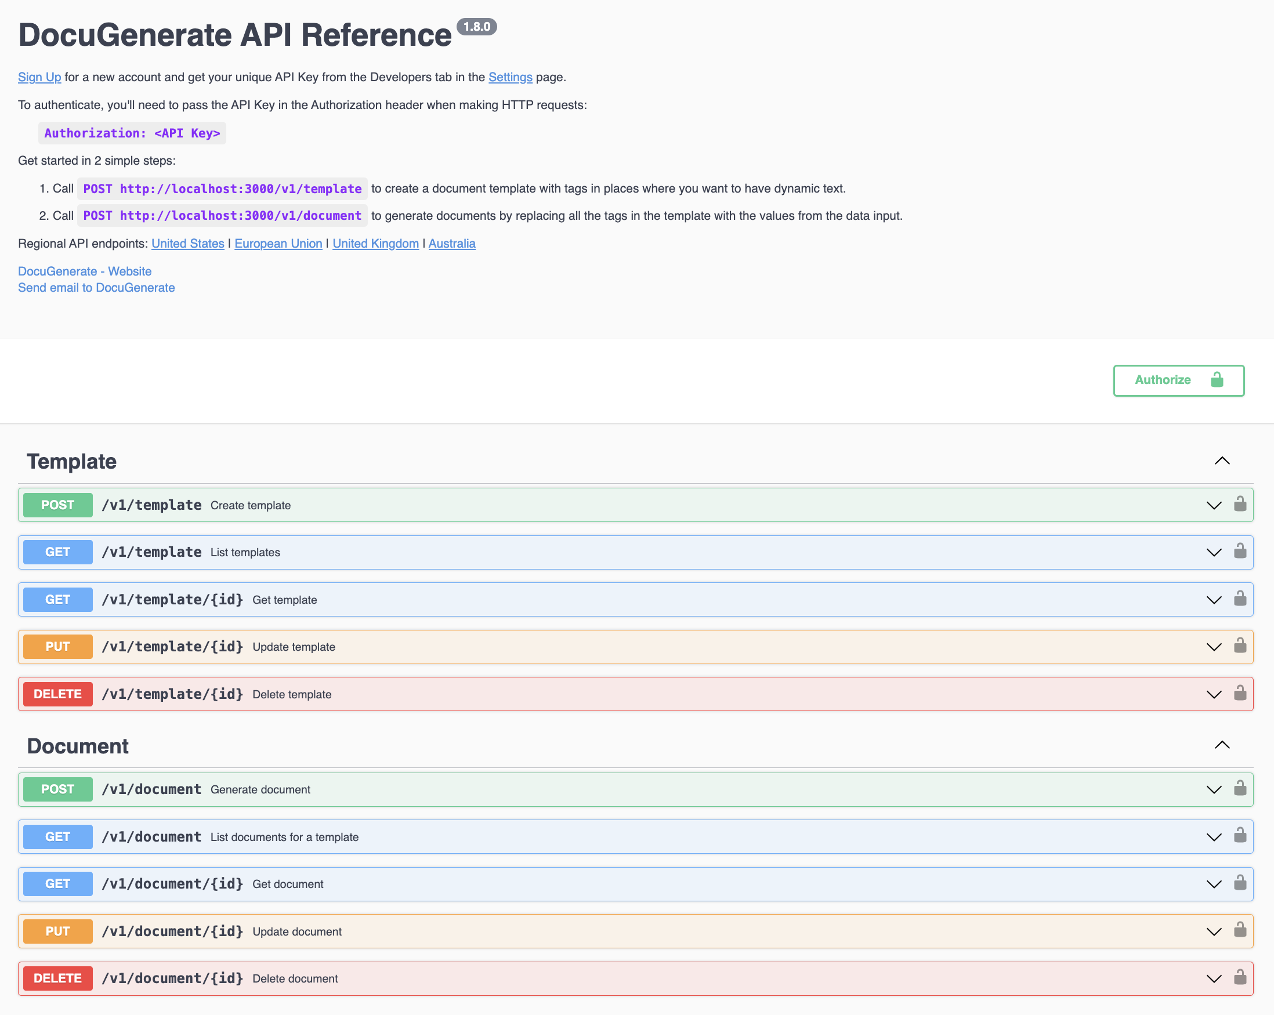Open the European Union regional endpoint

point(278,244)
